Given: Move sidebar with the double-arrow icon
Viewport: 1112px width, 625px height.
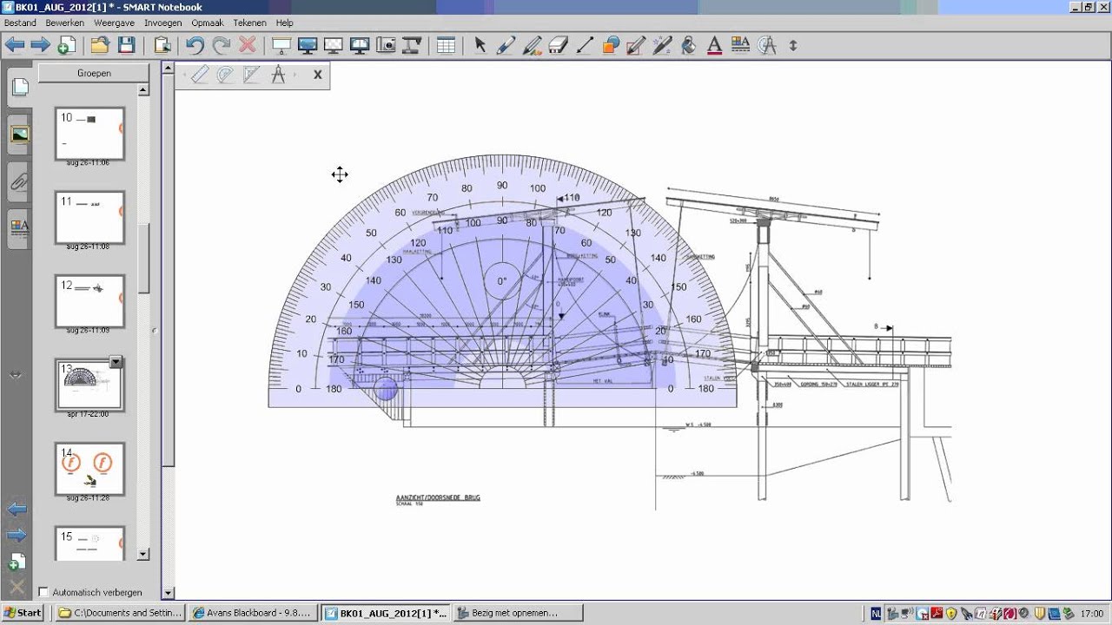Looking at the screenshot, I should click(15, 375).
